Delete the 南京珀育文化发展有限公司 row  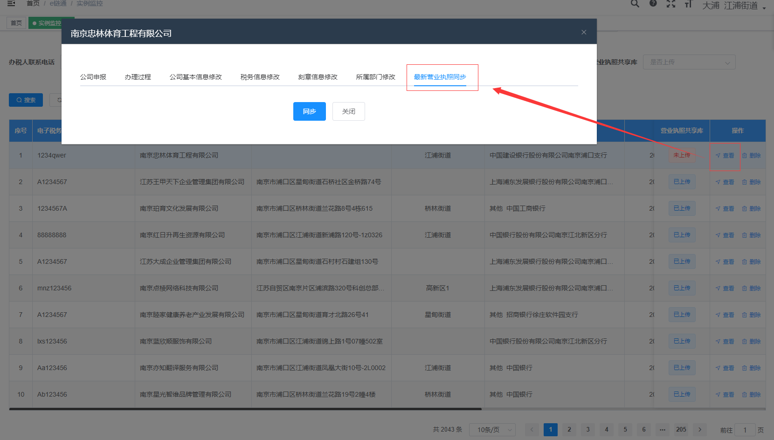pos(752,209)
